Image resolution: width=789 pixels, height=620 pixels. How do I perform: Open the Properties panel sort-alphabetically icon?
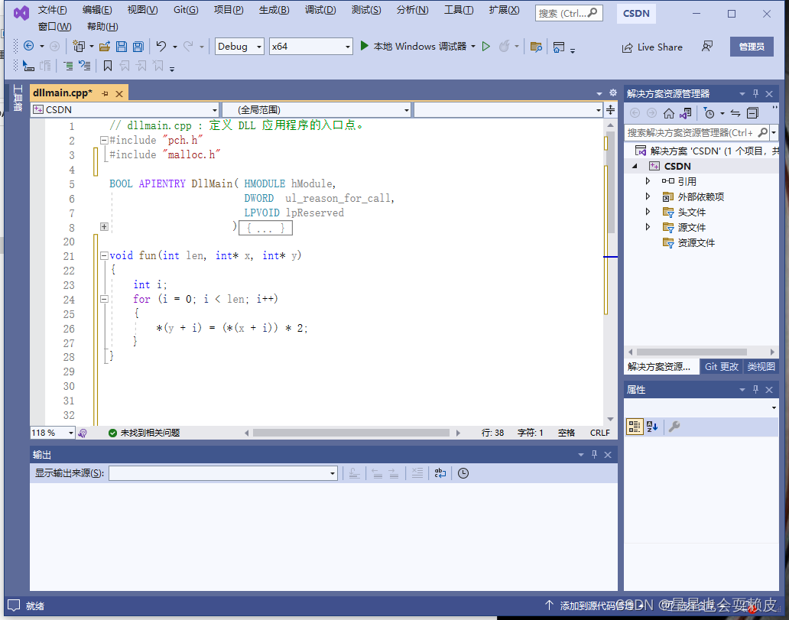pyautogui.click(x=651, y=426)
